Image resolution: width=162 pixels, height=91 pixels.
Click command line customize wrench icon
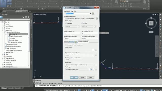pos(34,84)
